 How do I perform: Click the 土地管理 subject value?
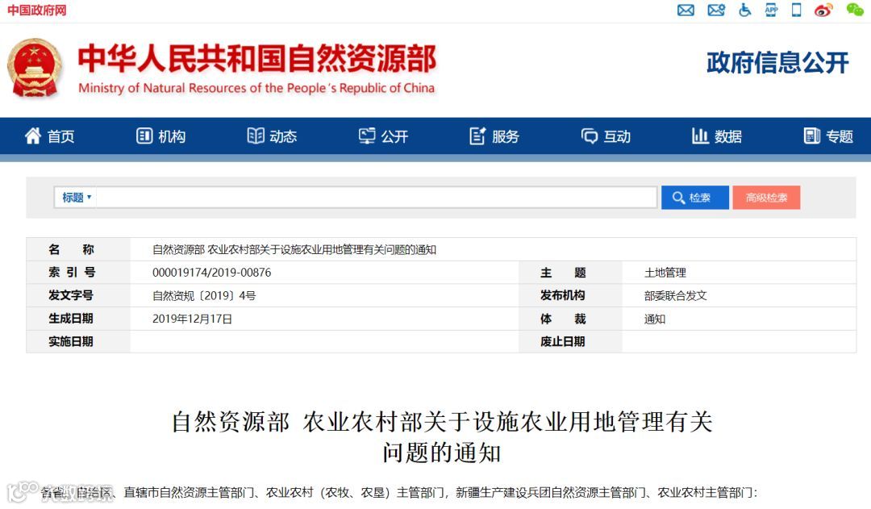click(x=665, y=273)
